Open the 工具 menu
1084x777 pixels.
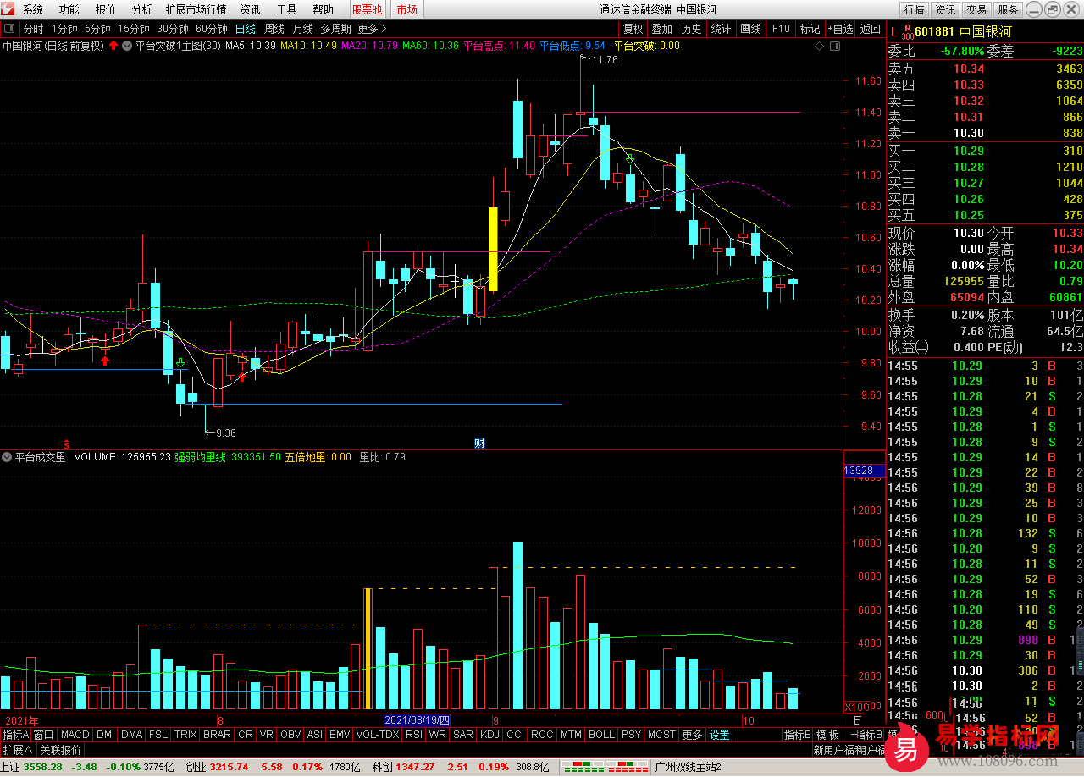(x=286, y=9)
